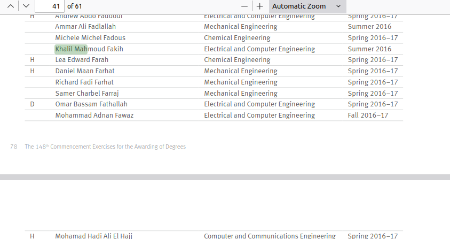Zoom in with the plus button

pyautogui.click(x=260, y=6)
